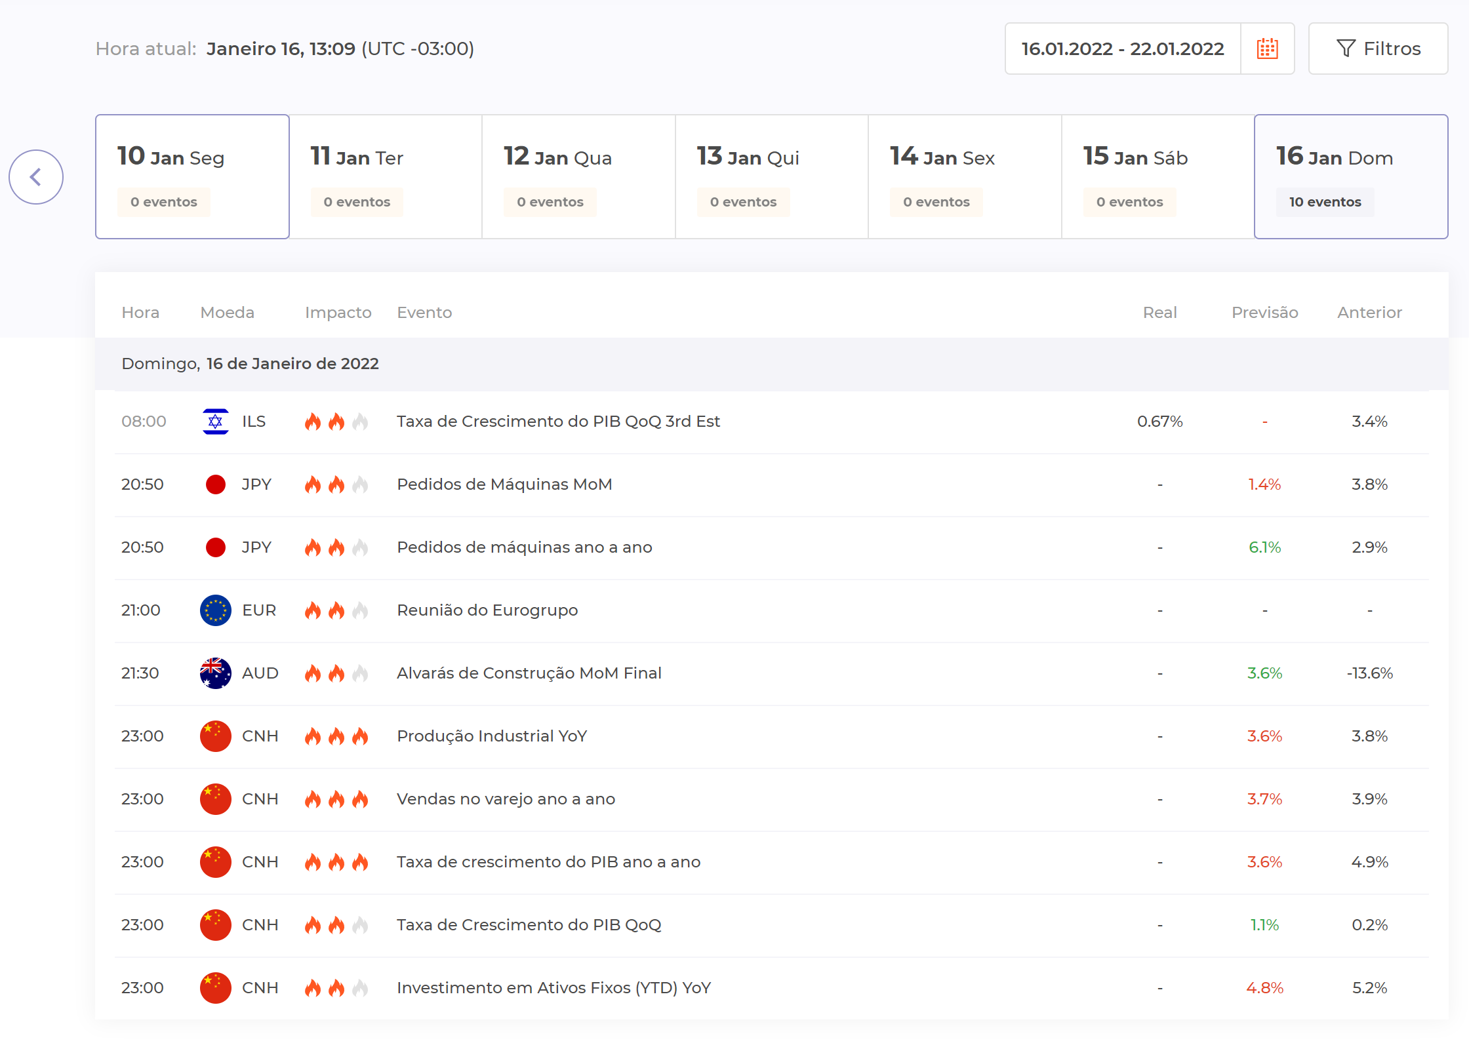
Task: Click the date range field 16.01.2022 - 22.01.2022
Action: (1122, 49)
